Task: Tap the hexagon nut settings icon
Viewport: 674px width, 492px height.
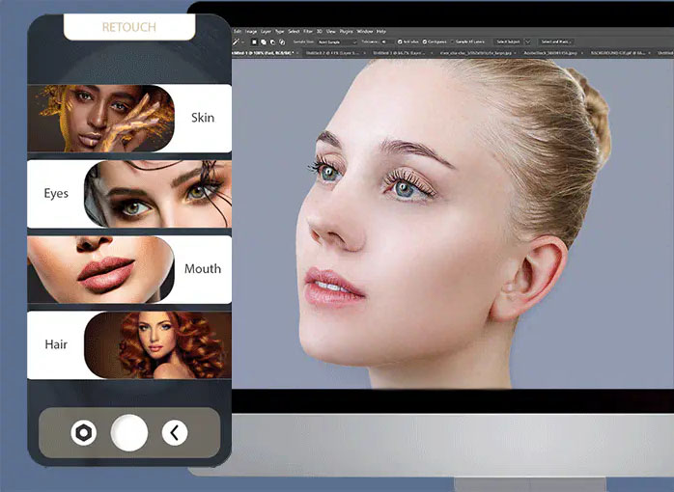Action: (84, 433)
